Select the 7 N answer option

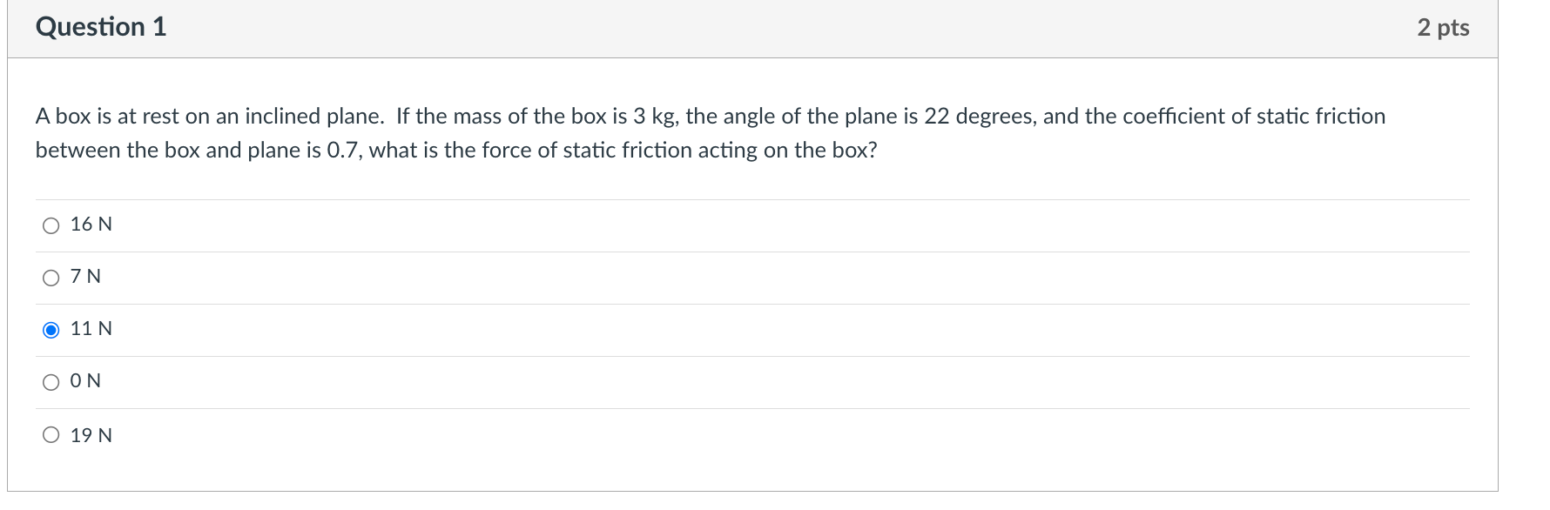tap(51, 277)
